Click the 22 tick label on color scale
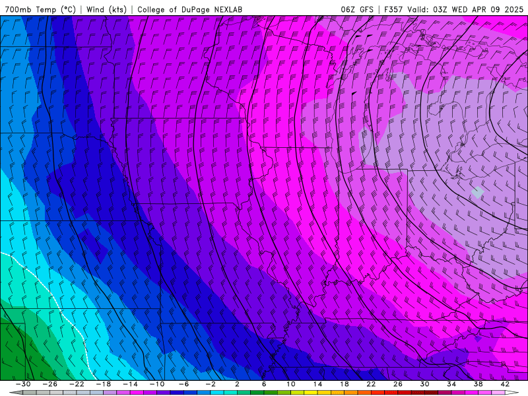 click(x=371, y=384)
